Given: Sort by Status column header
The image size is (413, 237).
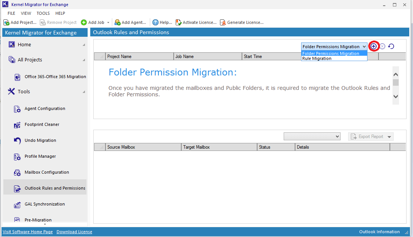Looking at the screenshot, I should 276,147.
